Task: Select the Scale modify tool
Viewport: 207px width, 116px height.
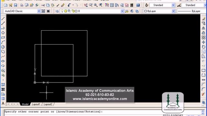Action: pos(203,52)
